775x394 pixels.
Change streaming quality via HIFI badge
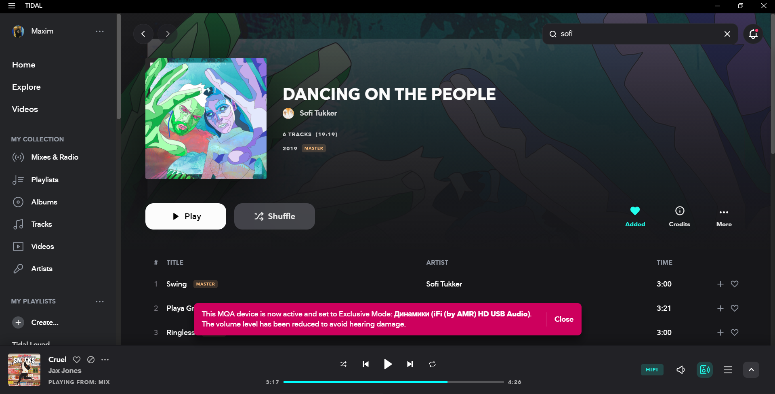coord(652,370)
